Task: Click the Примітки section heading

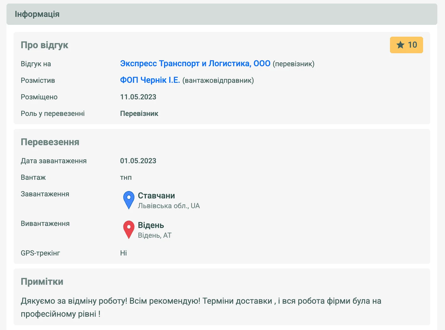Action: pos(42,282)
